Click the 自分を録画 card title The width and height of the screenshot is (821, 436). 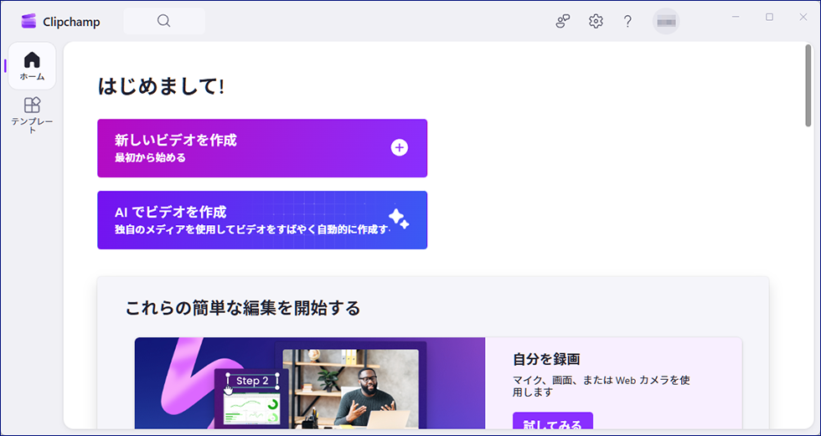pos(546,360)
